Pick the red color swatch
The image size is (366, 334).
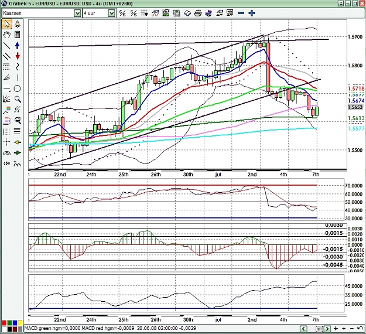click(4, 323)
